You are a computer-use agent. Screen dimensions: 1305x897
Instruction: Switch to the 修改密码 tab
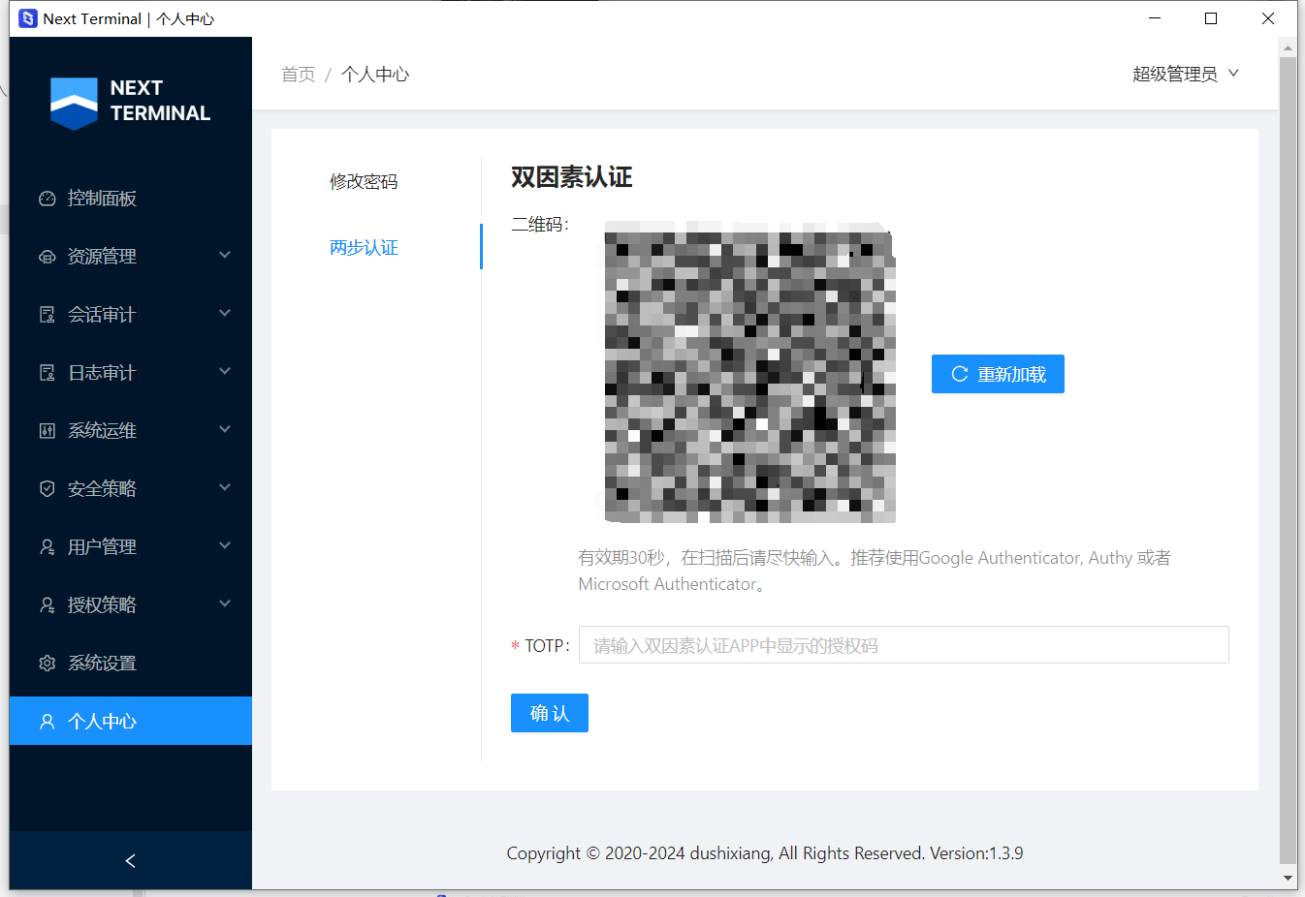pyautogui.click(x=364, y=181)
